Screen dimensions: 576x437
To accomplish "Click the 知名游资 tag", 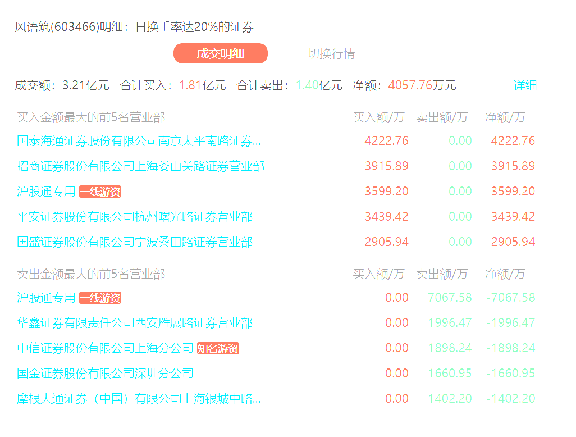I will [218, 348].
